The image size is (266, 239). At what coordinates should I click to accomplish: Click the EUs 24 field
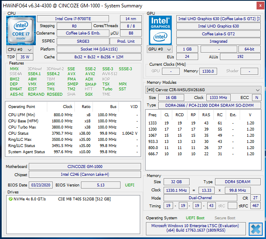point(187,57)
